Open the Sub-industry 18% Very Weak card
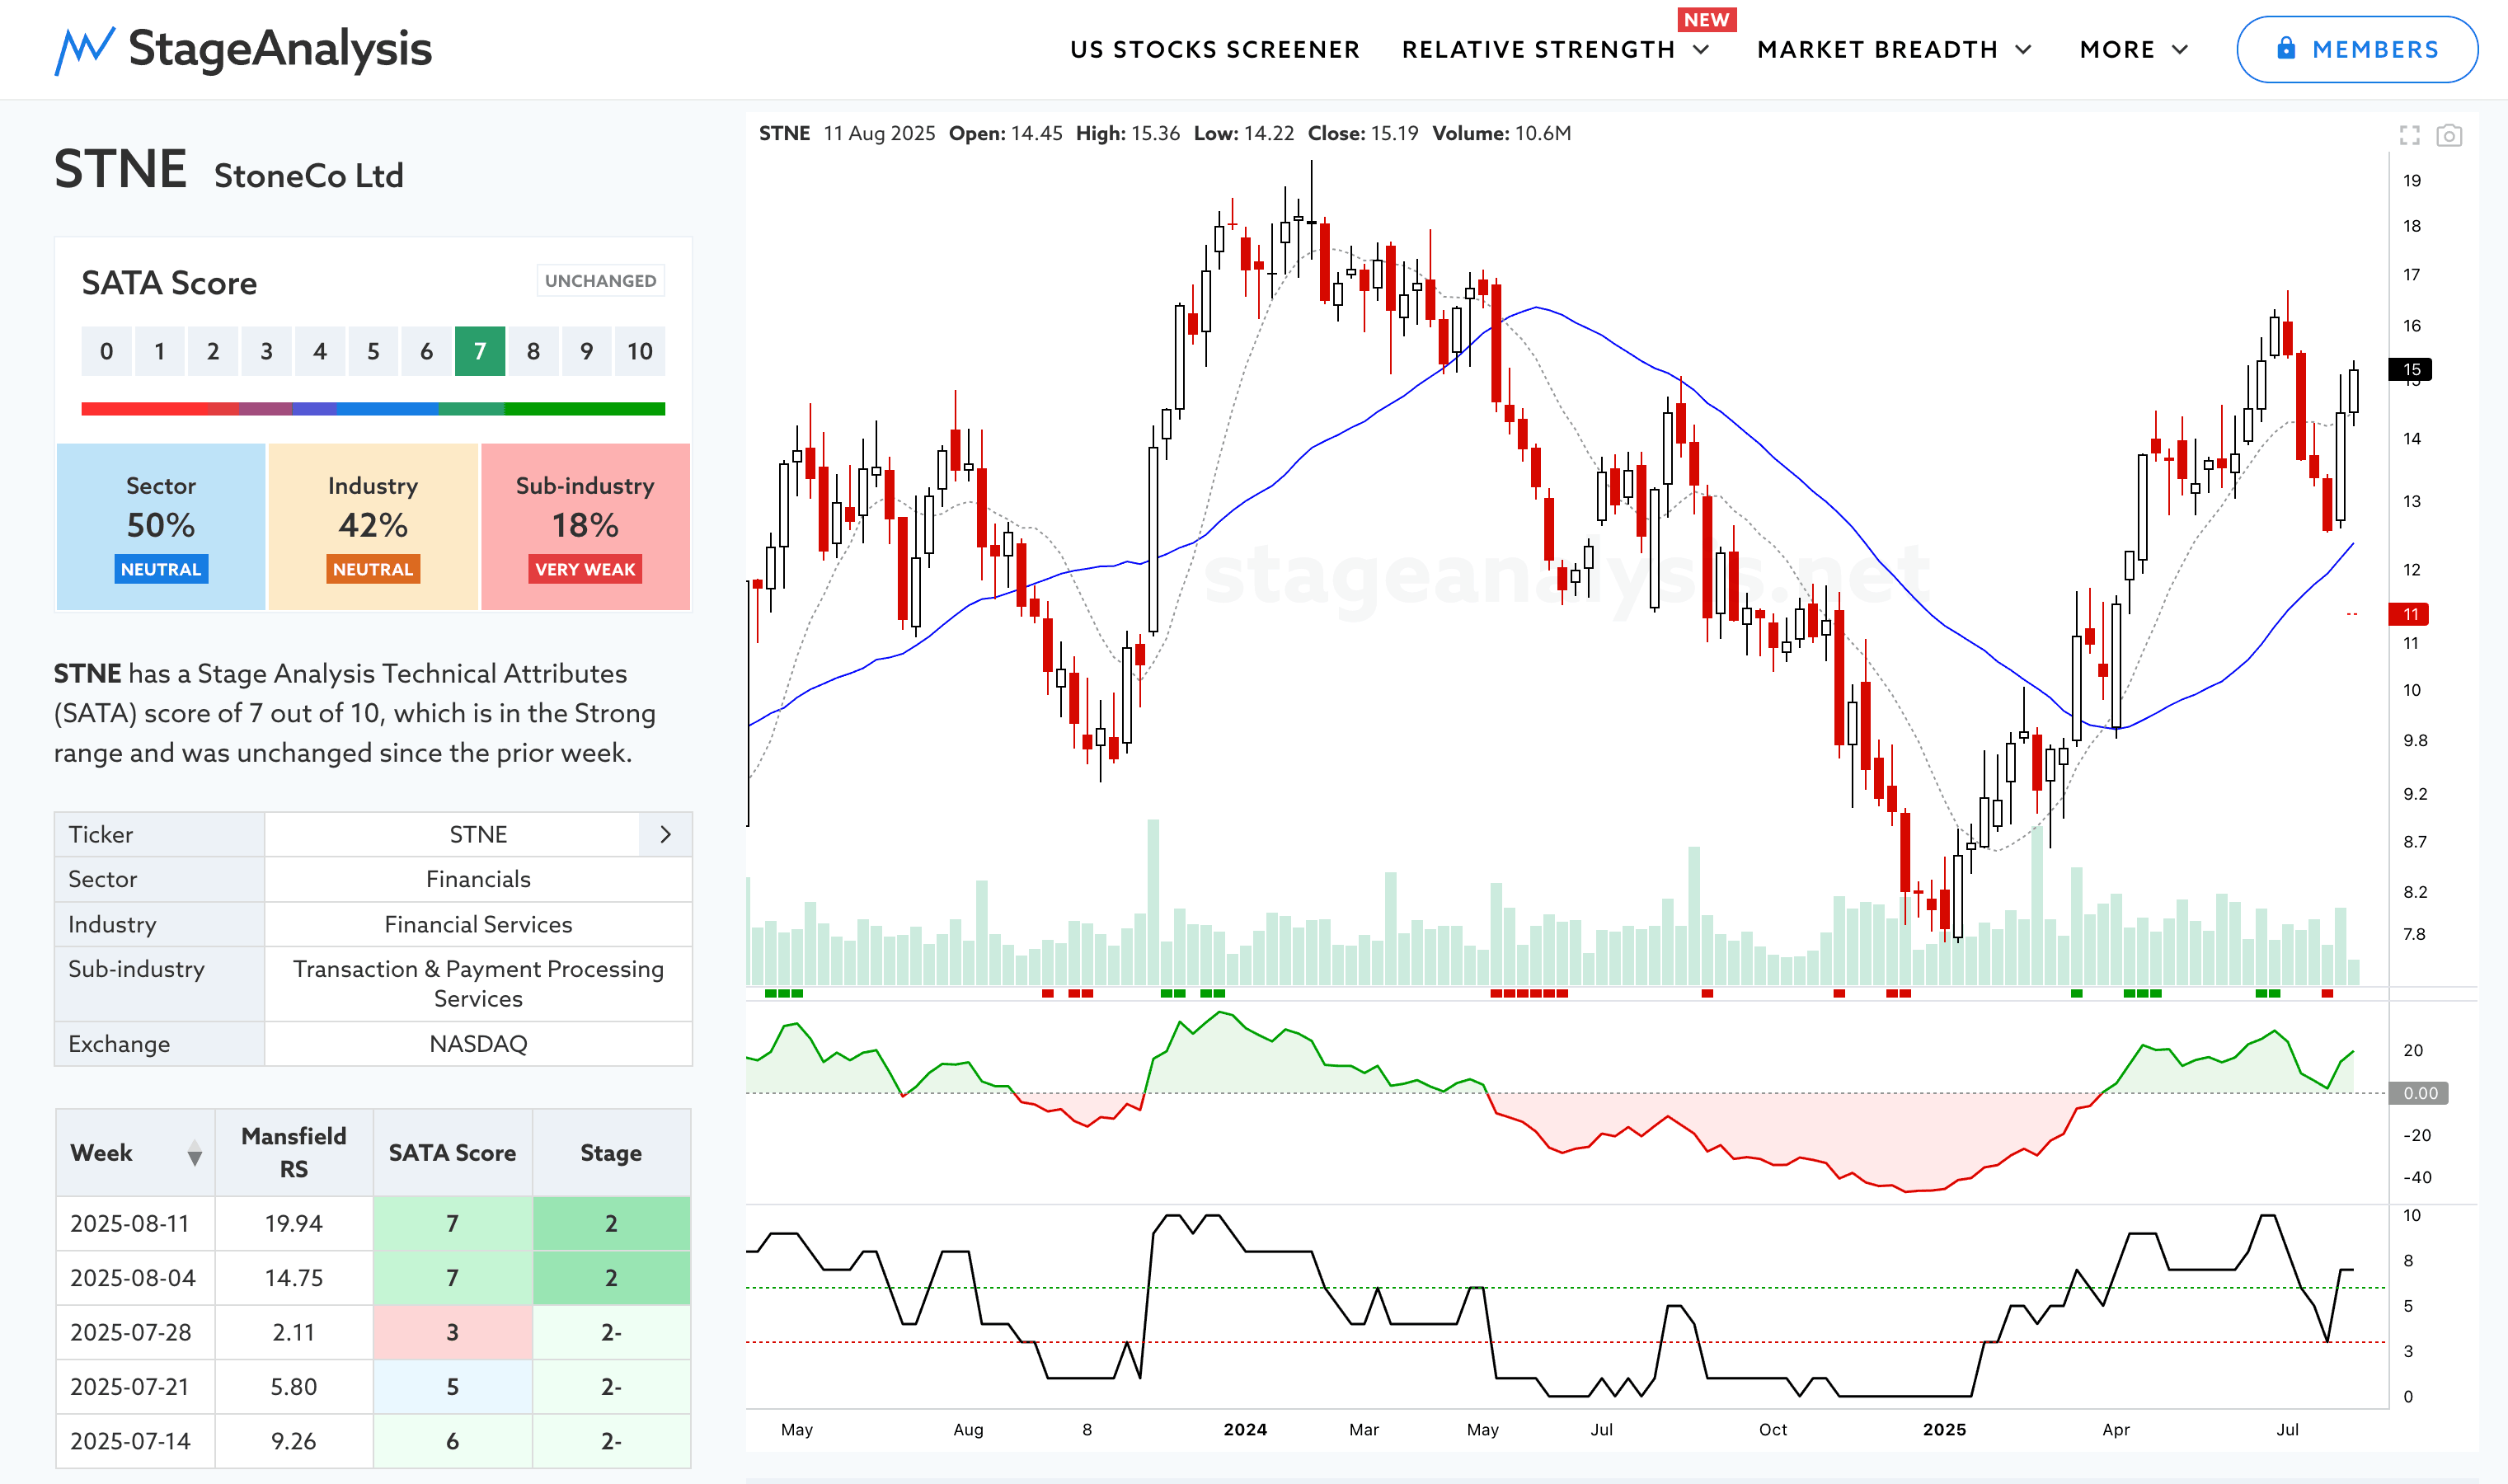Viewport: 2508px width, 1484px height. [x=585, y=527]
